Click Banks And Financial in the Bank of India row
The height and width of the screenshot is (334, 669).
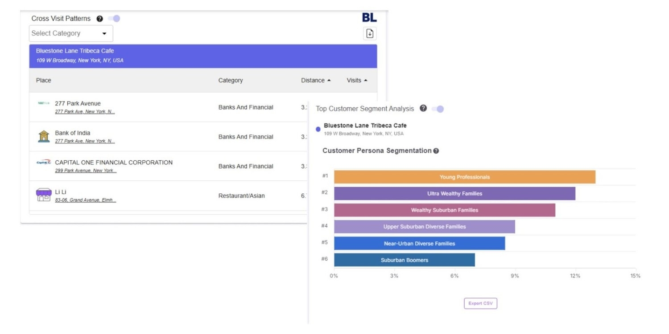point(246,137)
